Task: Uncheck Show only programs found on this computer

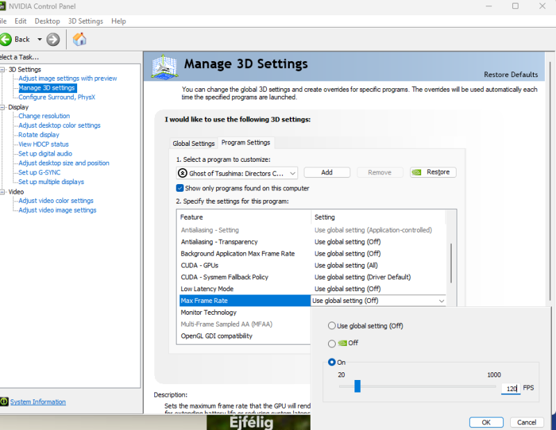Action: coord(180,188)
